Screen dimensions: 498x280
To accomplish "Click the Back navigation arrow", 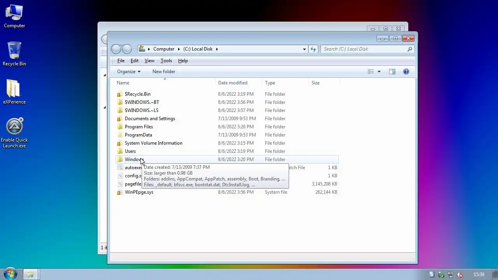I will 116,49.
